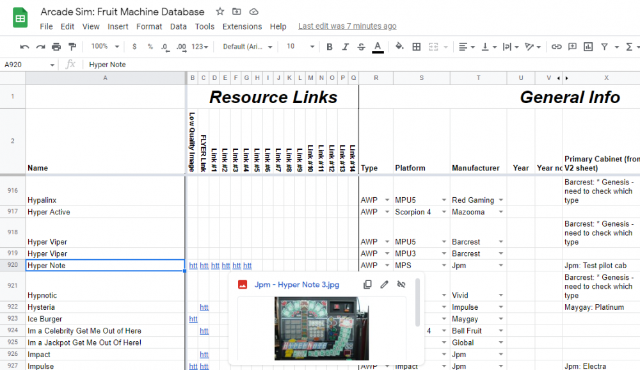Insert a comment
Image resolution: width=640 pixels, height=370 pixels.
pyautogui.click(x=572, y=47)
